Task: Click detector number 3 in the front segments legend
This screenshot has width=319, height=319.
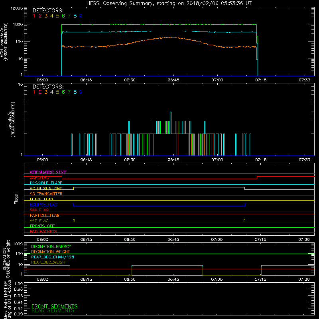Action: tap(46, 16)
